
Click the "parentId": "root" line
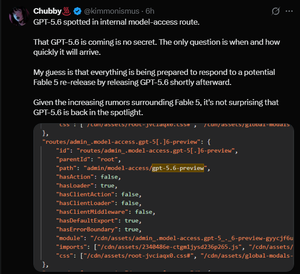[x=88, y=159]
